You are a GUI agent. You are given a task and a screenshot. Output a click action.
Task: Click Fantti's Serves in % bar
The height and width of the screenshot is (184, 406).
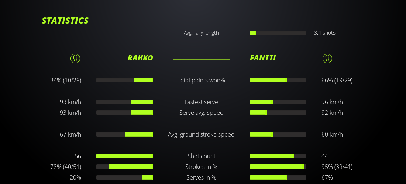pyautogui.click(x=278, y=177)
